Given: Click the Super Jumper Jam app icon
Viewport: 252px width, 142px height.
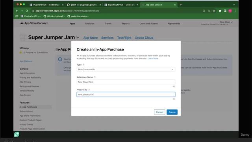Looking at the screenshot, I should coord(23,37).
